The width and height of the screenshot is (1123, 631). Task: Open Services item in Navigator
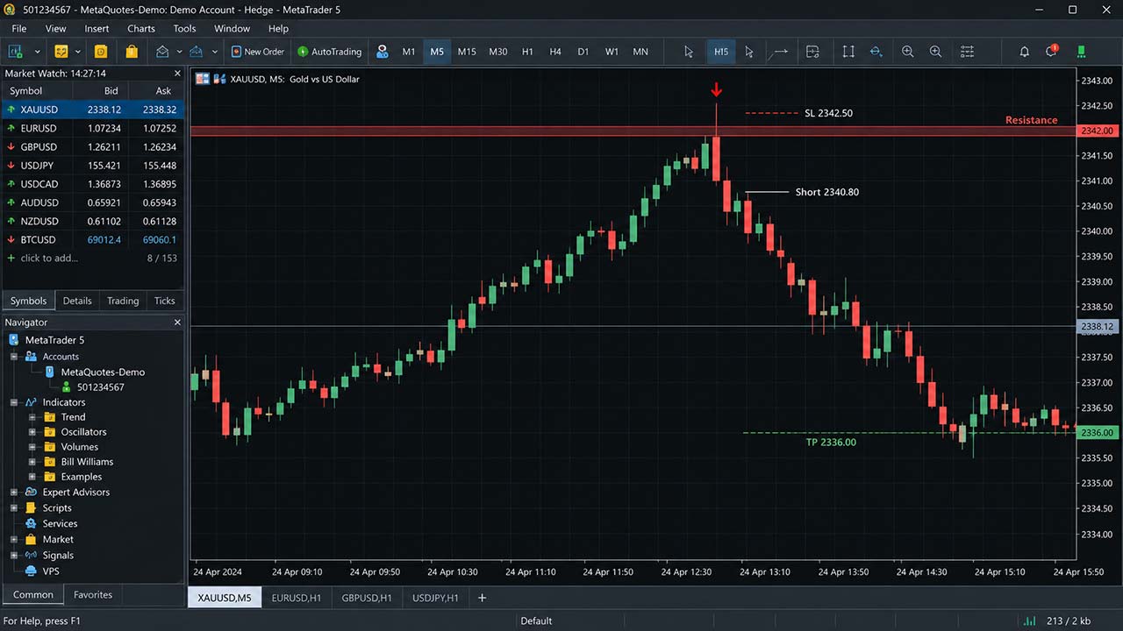point(60,523)
